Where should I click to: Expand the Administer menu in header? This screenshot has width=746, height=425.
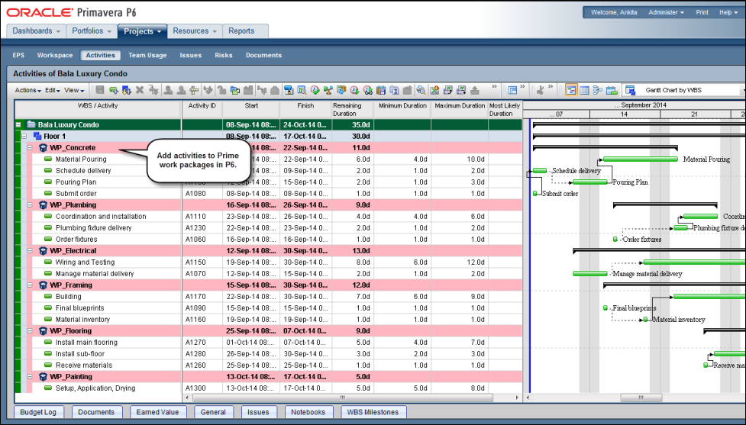point(666,12)
